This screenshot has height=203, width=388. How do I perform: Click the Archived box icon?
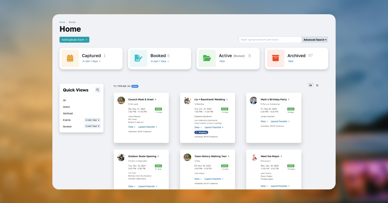[275, 58]
